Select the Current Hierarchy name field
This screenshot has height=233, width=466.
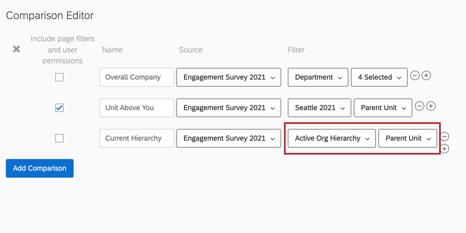tap(137, 138)
